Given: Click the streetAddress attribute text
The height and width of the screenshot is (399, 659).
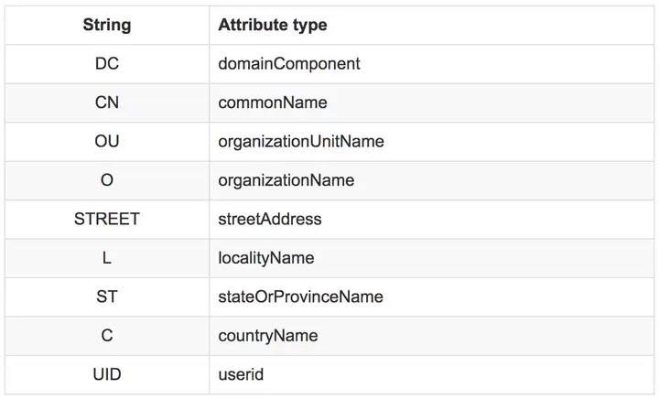Looking at the screenshot, I should (x=270, y=220).
